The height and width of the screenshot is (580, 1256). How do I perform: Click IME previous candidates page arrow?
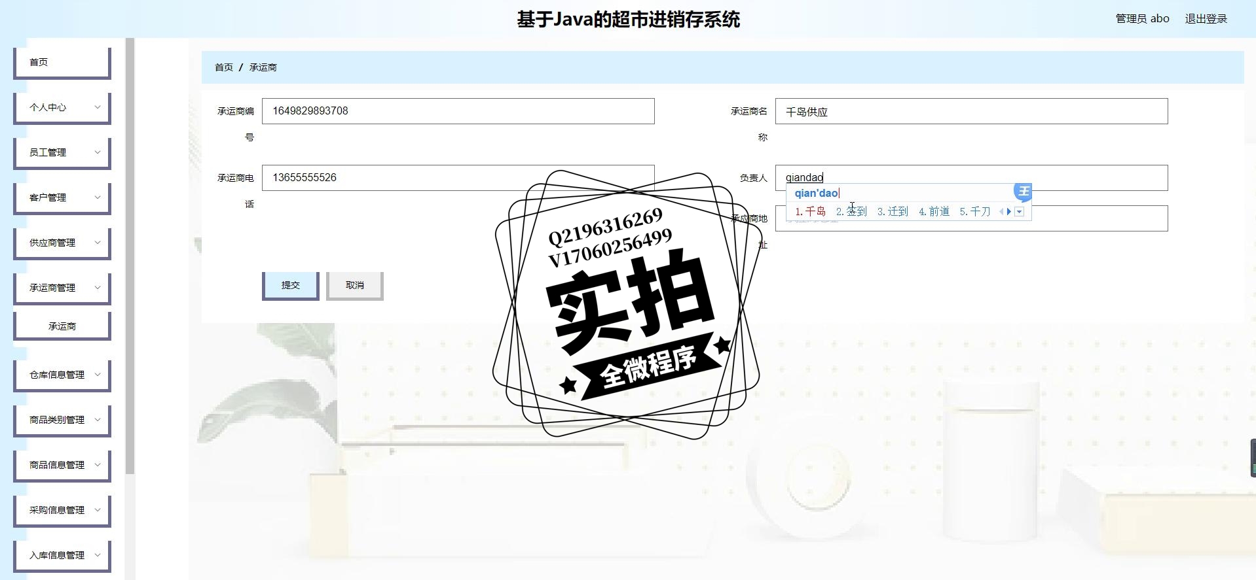coord(1002,212)
